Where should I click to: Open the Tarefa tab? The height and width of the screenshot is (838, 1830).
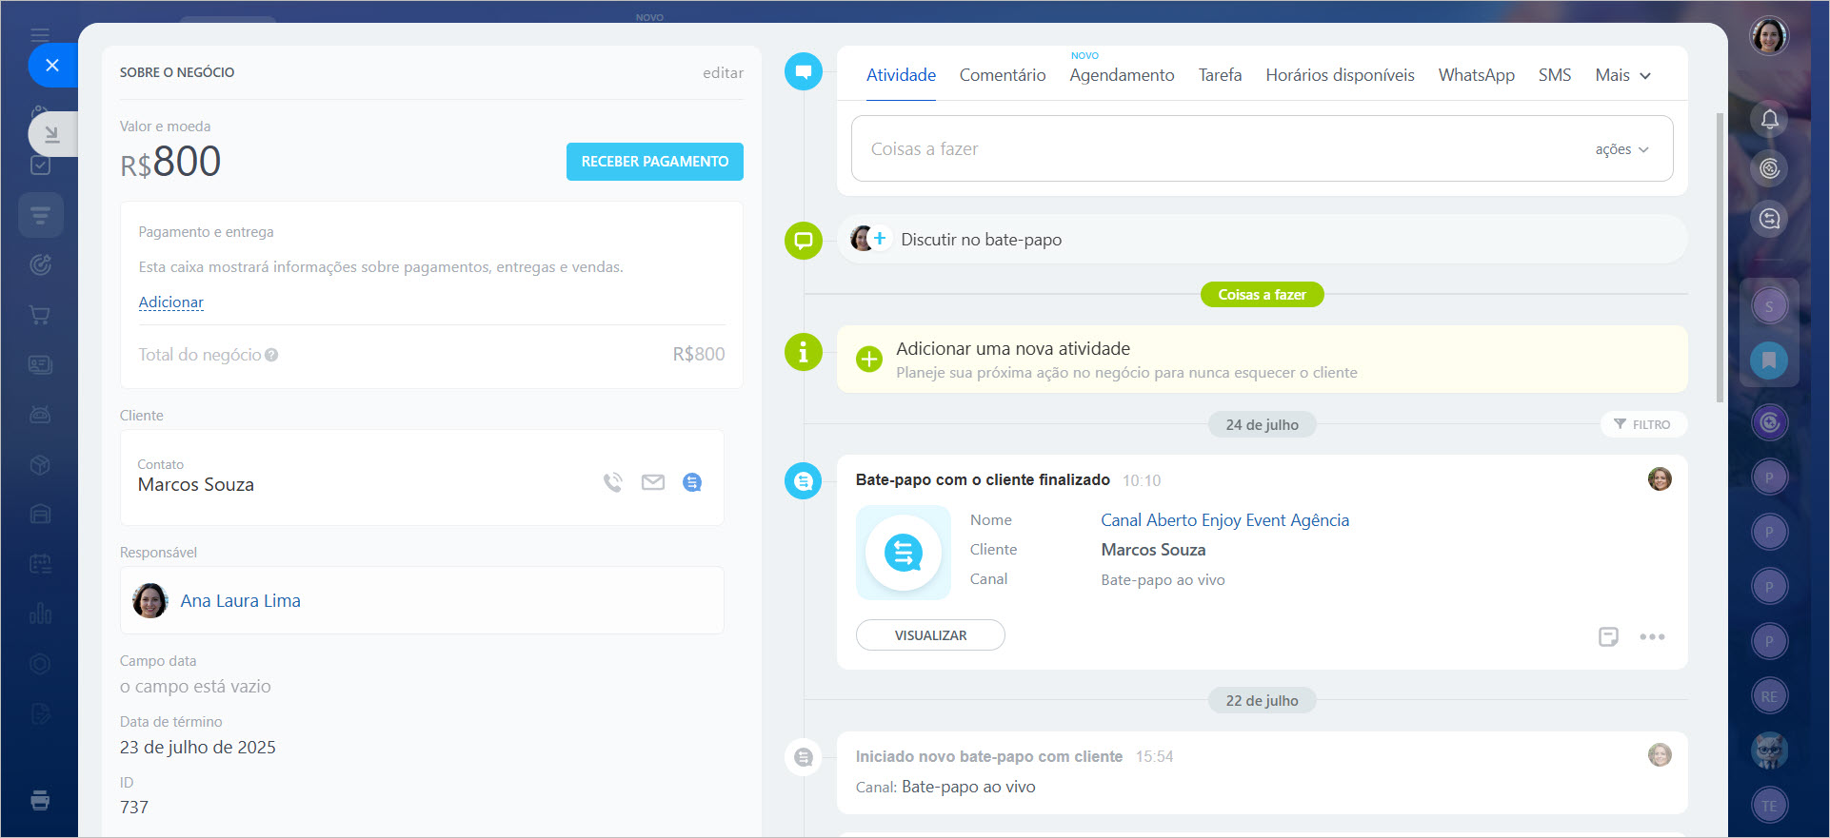(x=1220, y=75)
